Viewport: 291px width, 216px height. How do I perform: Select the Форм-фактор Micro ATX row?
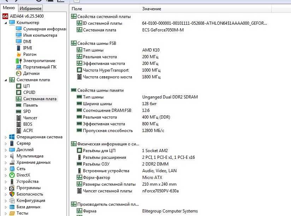[119, 178]
